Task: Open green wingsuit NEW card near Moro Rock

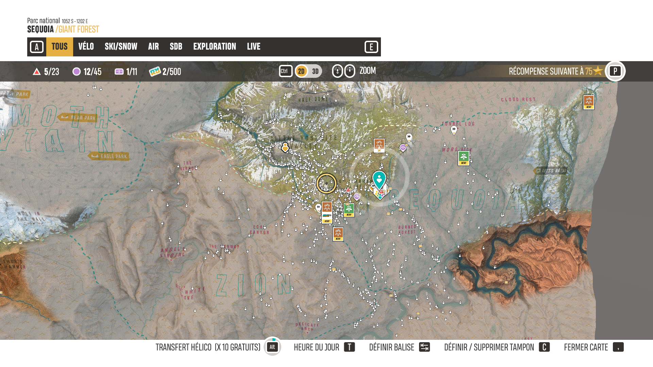Action: (x=464, y=158)
